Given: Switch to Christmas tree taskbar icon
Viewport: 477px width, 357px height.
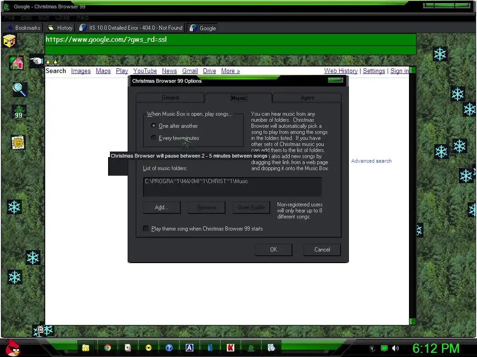Looking at the screenshot, I should coord(251,348).
